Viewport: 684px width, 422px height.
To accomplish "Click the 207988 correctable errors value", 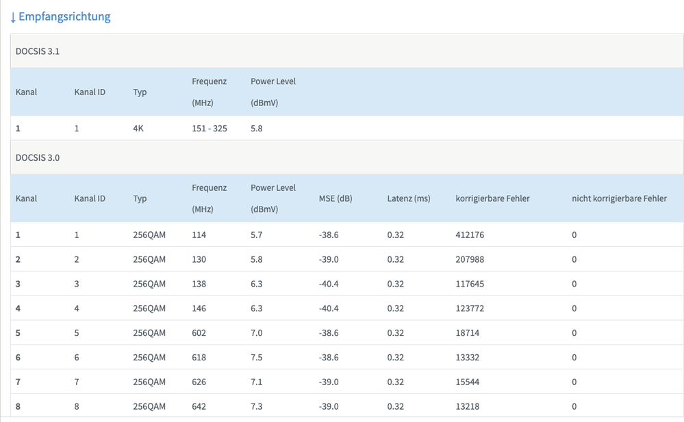I will [x=470, y=259].
